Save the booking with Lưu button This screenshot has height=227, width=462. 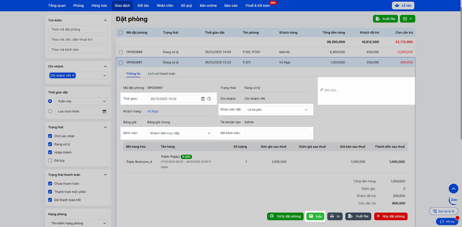pos(315,216)
